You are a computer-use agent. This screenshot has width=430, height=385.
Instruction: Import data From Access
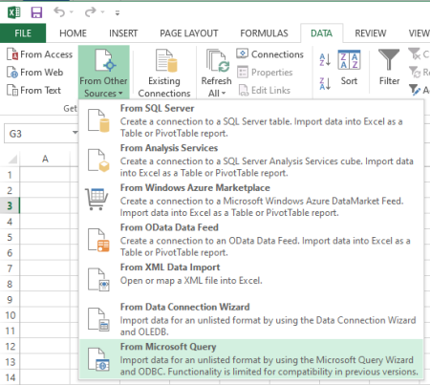coord(40,54)
